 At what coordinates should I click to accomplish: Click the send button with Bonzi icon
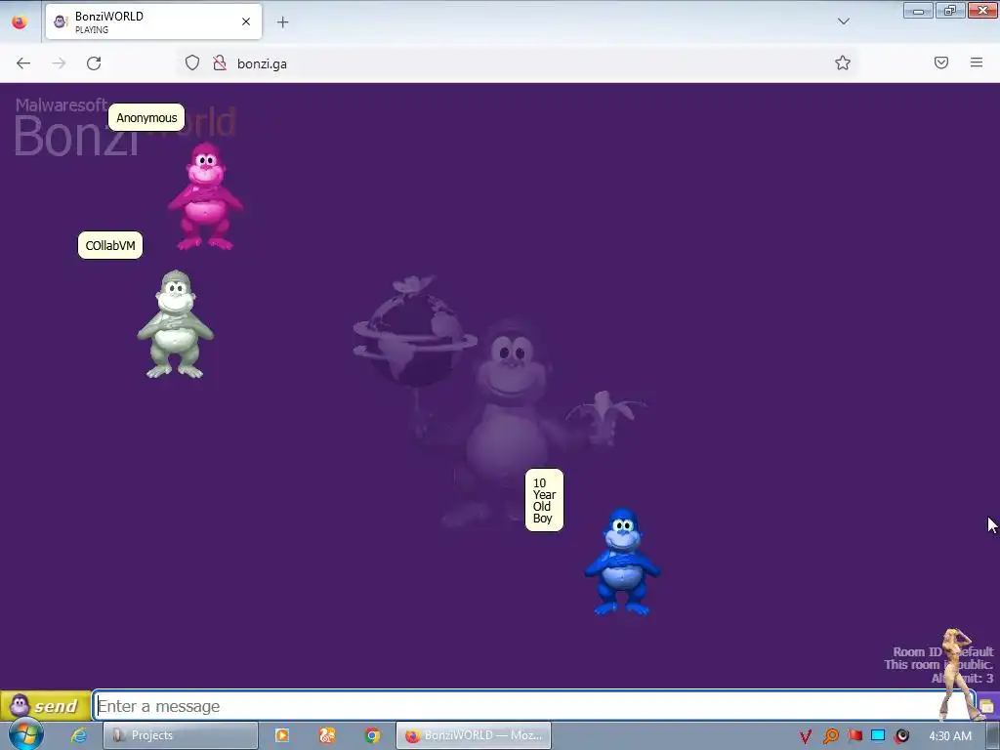click(45, 705)
